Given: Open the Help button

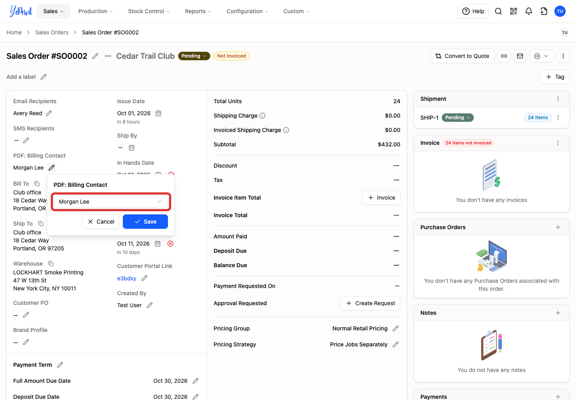Looking at the screenshot, I should (473, 11).
